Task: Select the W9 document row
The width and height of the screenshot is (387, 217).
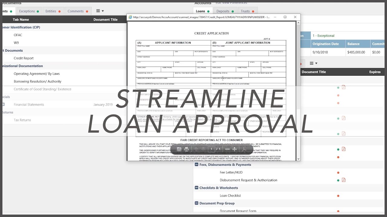Action: (x=16, y=43)
